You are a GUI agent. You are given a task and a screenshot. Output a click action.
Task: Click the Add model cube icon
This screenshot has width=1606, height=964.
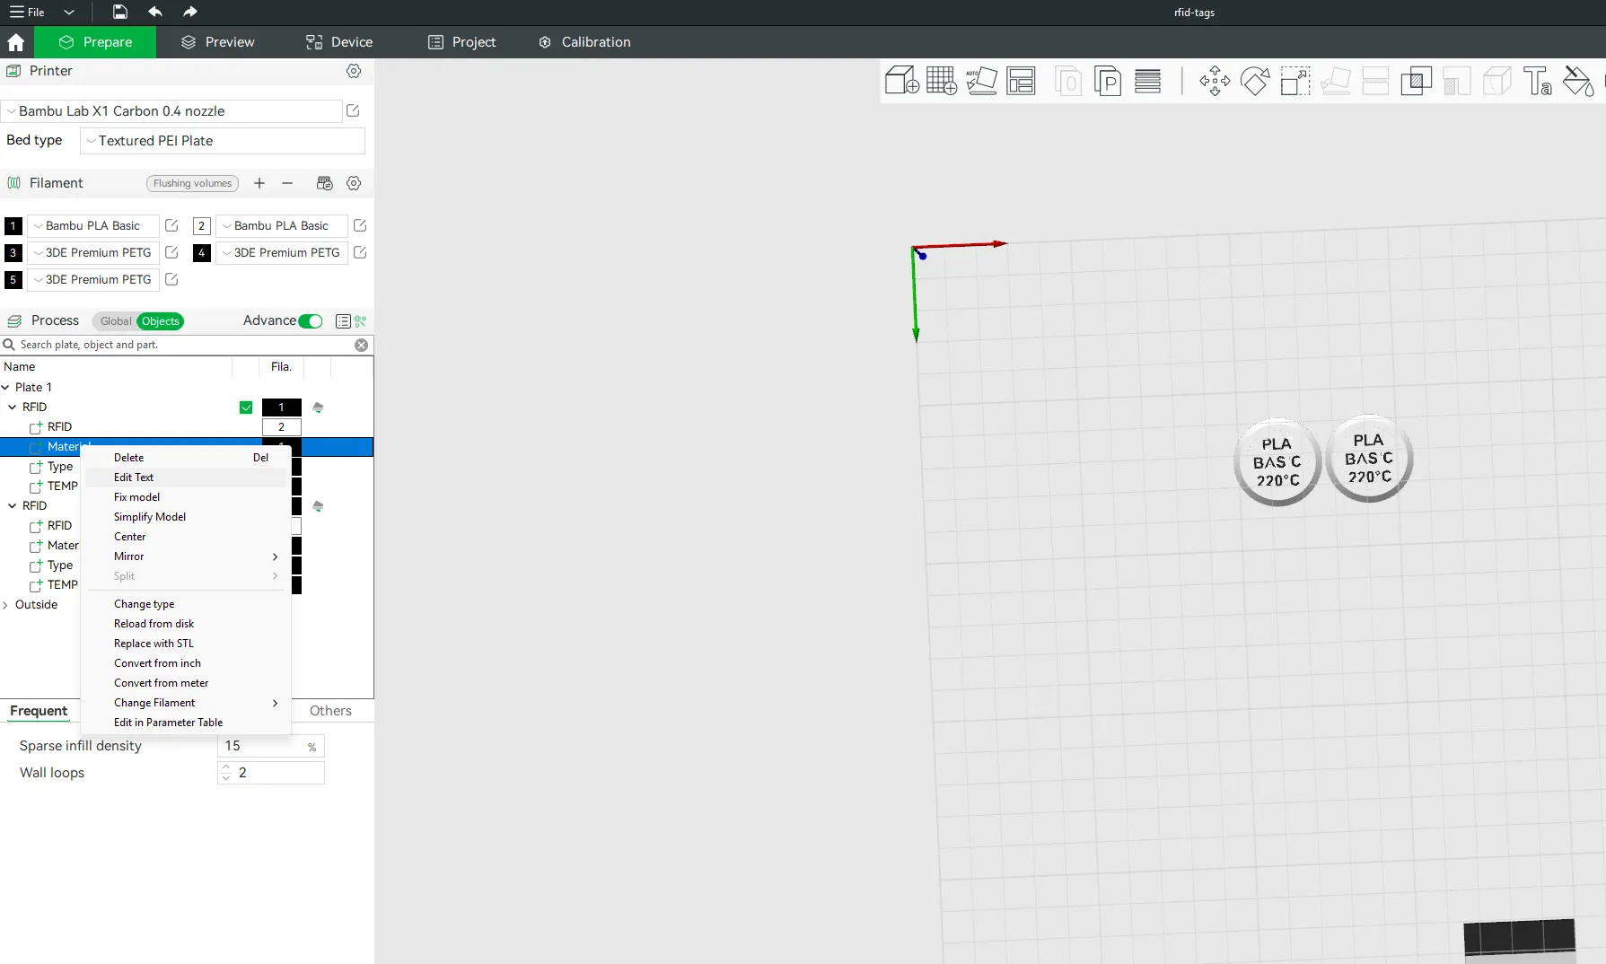coord(901,81)
